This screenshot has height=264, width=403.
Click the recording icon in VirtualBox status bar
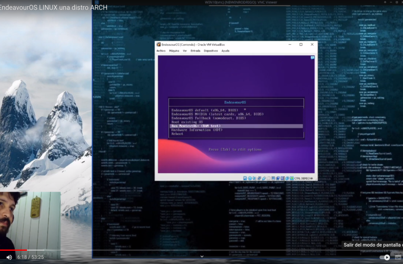(x=278, y=178)
